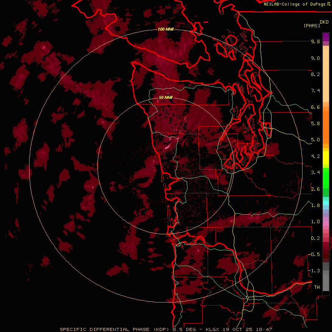The width and height of the screenshot is (332, 332).
Task: Pick the purple segment atop the color scale
Action: click(x=326, y=37)
